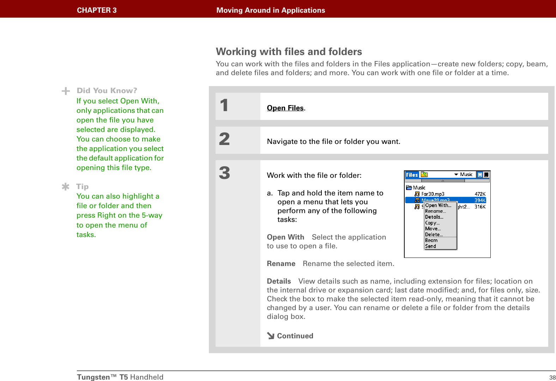Click the Open Files link

point(285,108)
